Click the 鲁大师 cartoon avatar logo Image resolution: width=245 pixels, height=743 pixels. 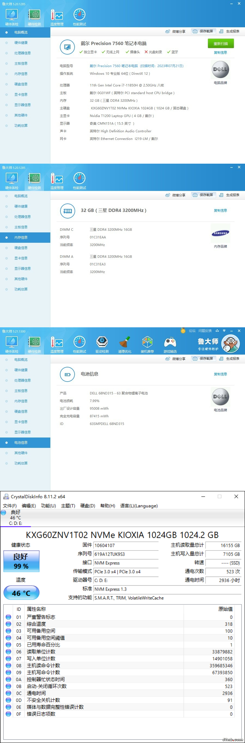[230, 343]
